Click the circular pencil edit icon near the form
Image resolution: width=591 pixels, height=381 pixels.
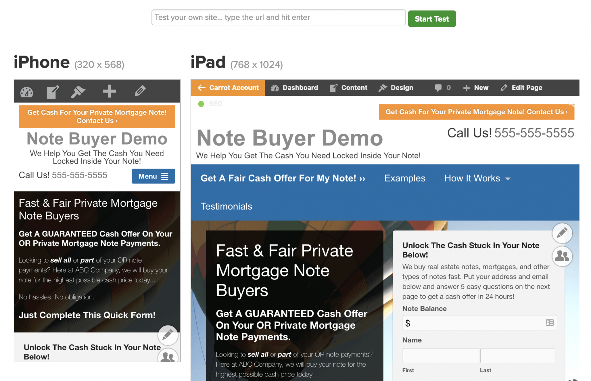coord(562,233)
